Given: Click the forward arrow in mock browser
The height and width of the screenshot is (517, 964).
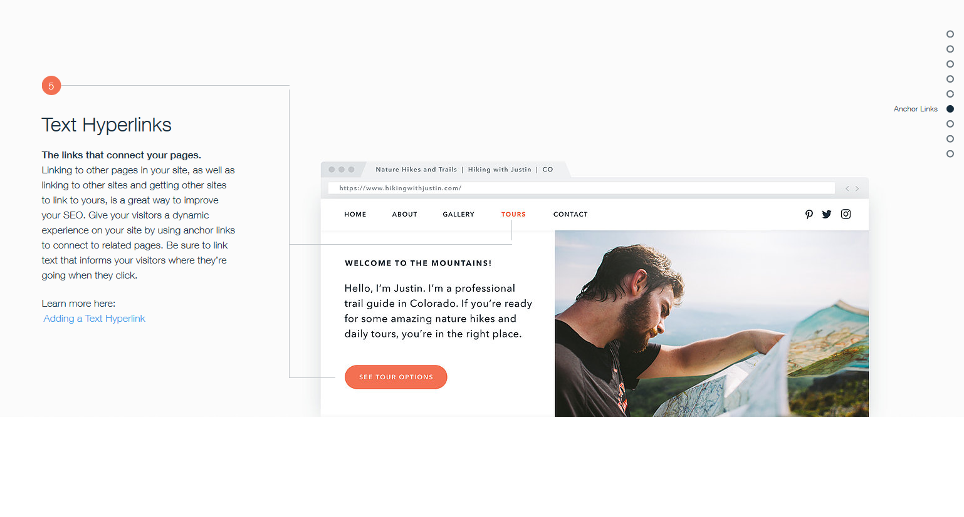Looking at the screenshot, I should coord(857,188).
